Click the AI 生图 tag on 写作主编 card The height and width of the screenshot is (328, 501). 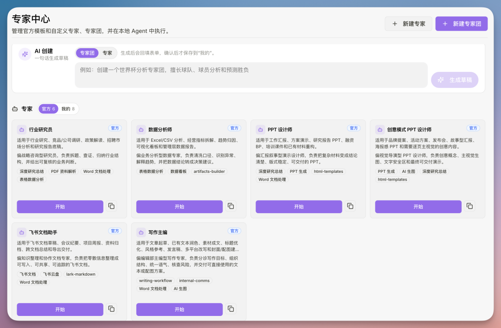coord(180,289)
